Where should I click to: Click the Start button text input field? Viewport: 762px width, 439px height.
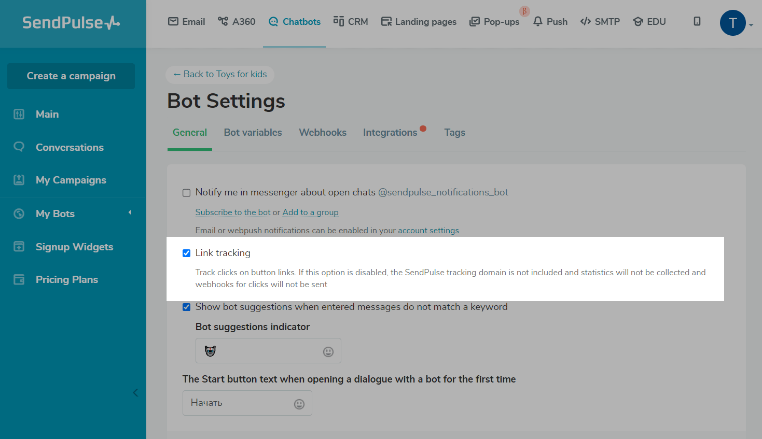239,403
